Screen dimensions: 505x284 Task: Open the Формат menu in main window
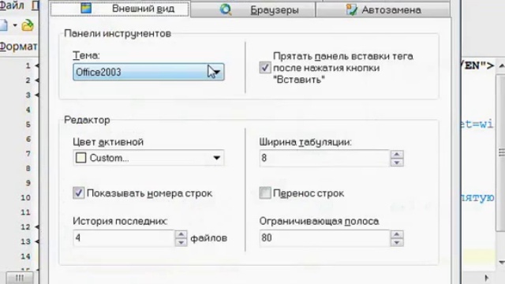point(18,47)
